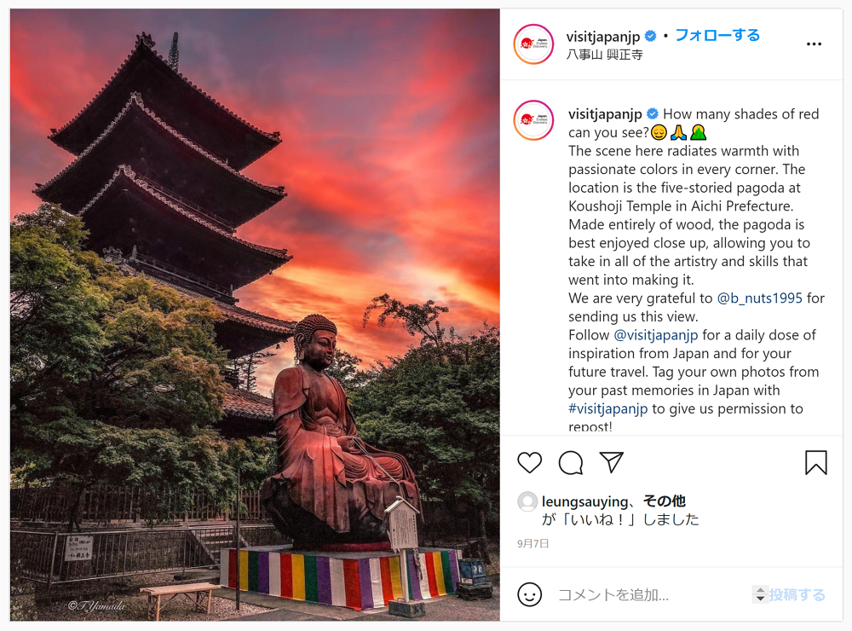This screenshot has height=631, width=852.
Task: Open the #visitjapanjp hashtag link
Action: click(608, 408)
